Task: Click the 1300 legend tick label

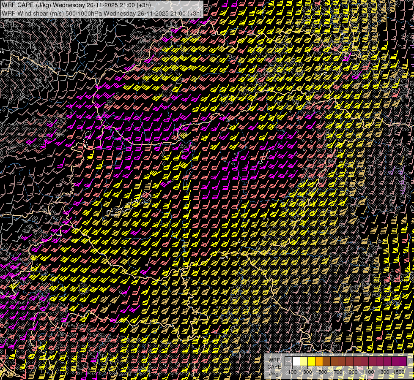Action: (384, 372)
